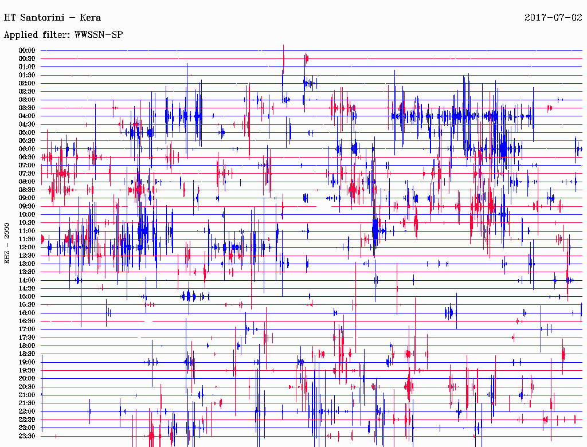Select the 13:00 time label
587x447 pixels.
[x=27, y=264]
